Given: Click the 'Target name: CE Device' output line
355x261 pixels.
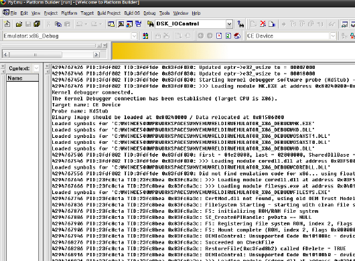Looking at the screenshot, I should click(86, 104).
